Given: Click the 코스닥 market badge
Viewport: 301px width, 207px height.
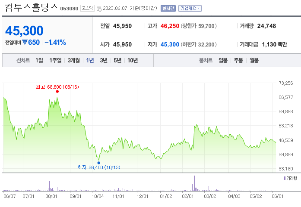Looking at the screenshot, I should (x=87, y=8).
